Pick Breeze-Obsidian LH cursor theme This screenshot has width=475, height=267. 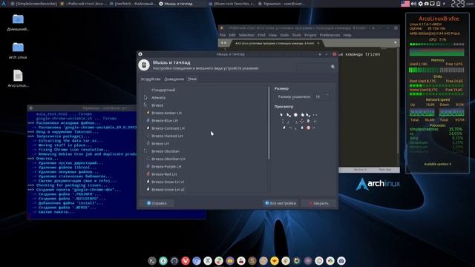coord(205,159)
